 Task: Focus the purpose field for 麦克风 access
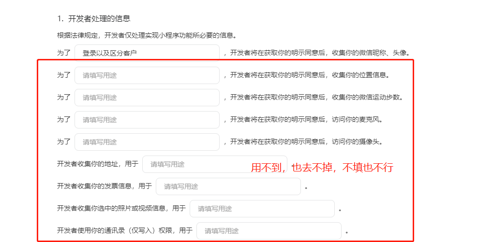tap(147, 120)
